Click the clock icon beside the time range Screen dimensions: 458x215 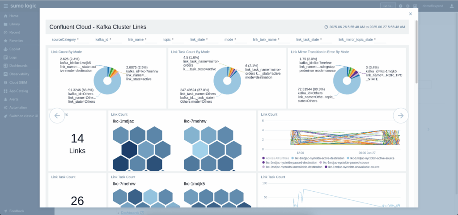click(x=326, y=27)
